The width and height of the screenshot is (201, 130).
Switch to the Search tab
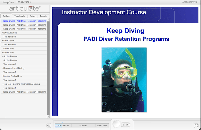point(43,16)
